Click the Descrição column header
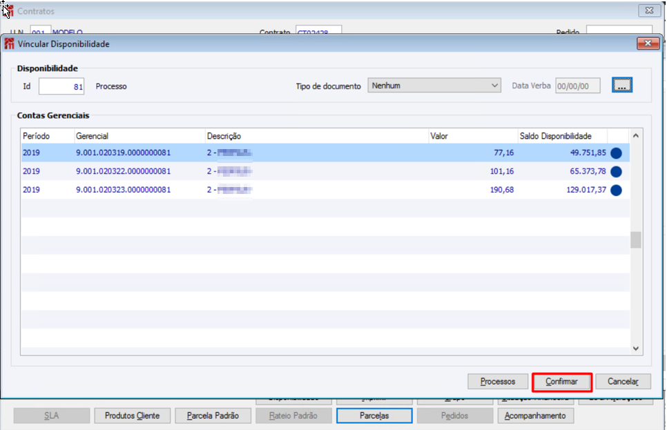This screenshot has height=430, width=667. pos(317,136)
